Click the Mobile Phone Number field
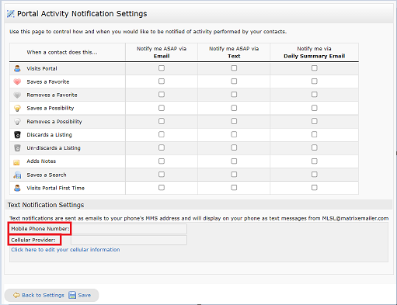 click(x=129, y=229)
